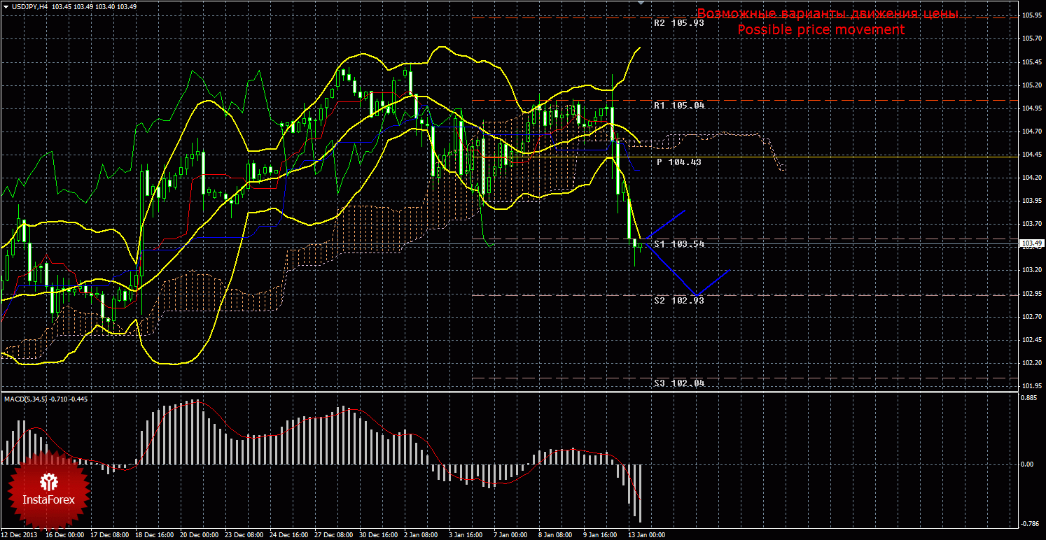Click the S1 103.54 support label
This screenshot has width=1046, height=540.
(x=678, y=243)
